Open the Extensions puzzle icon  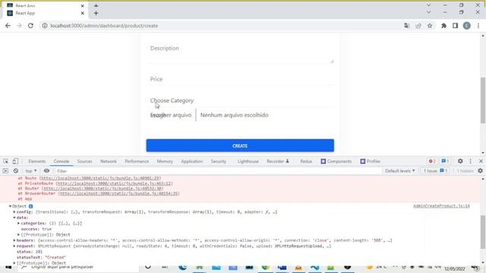(x=443, y=26)
